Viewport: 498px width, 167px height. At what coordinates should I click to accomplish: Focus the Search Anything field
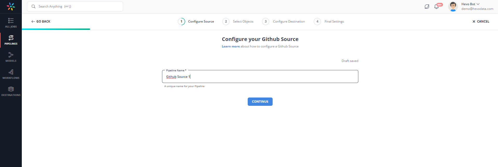75,6
